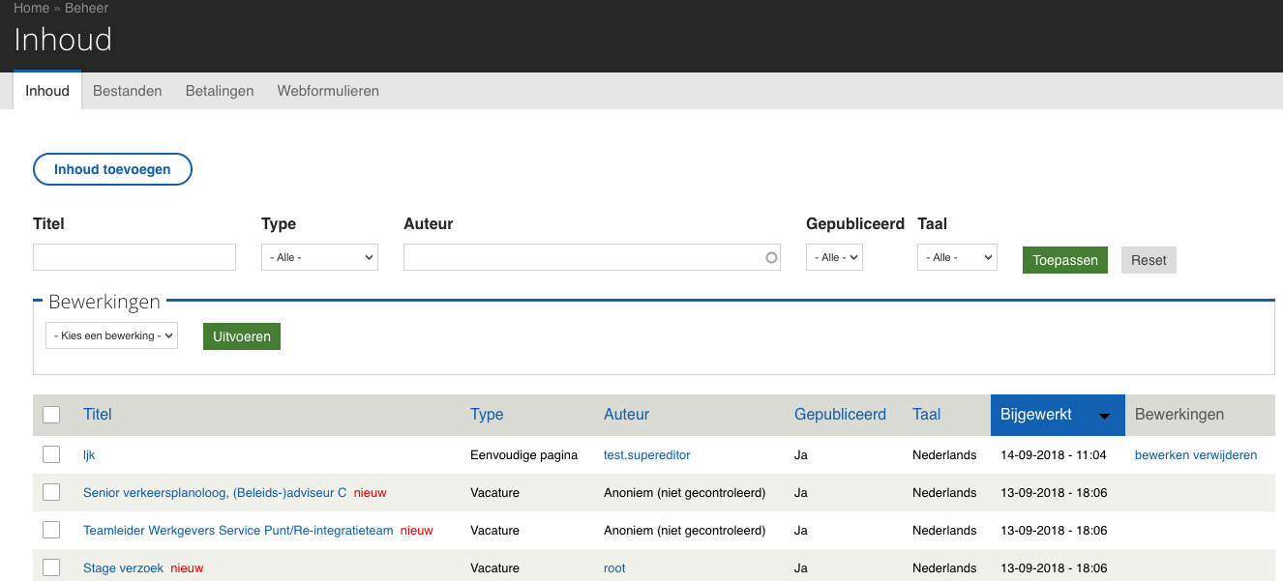Viewport: 1283px width, 581px height.
Task: Reset the filters with Reset button
Action: coord(1149,260)
